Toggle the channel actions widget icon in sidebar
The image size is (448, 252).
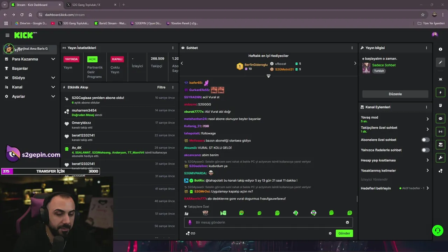pos(440,145)
